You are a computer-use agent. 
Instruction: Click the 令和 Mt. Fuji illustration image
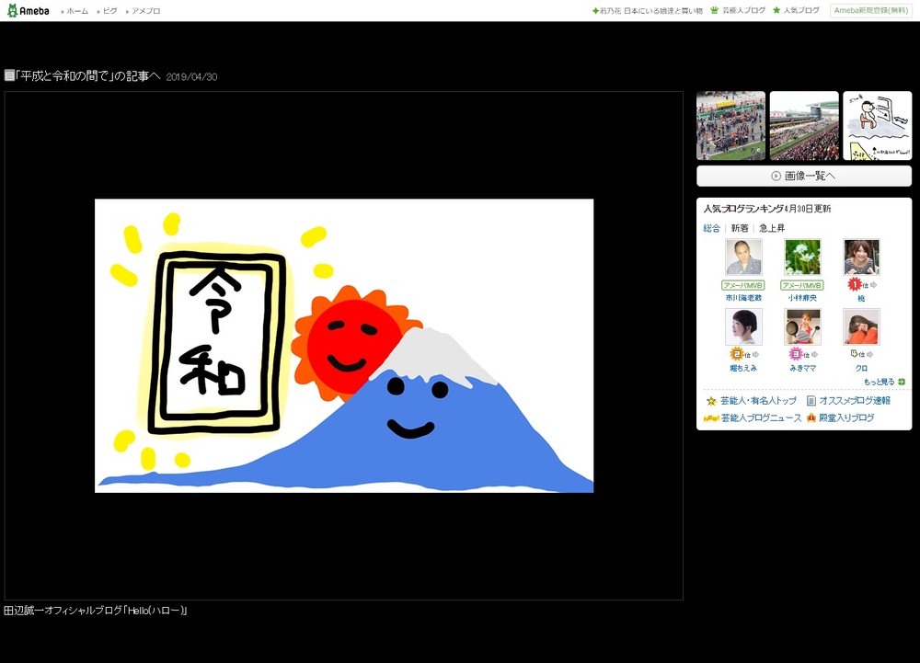tap(344, 346)
